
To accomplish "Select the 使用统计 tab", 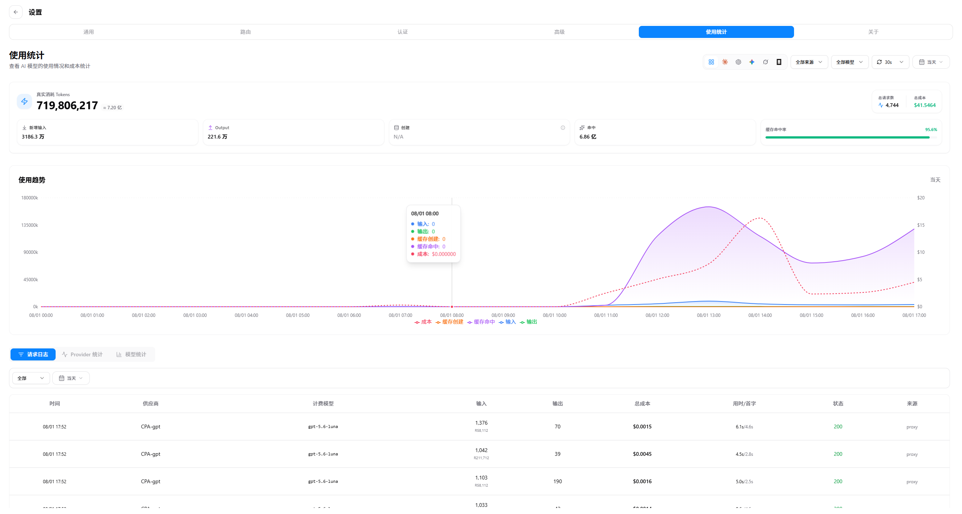I will coord(716,32).
